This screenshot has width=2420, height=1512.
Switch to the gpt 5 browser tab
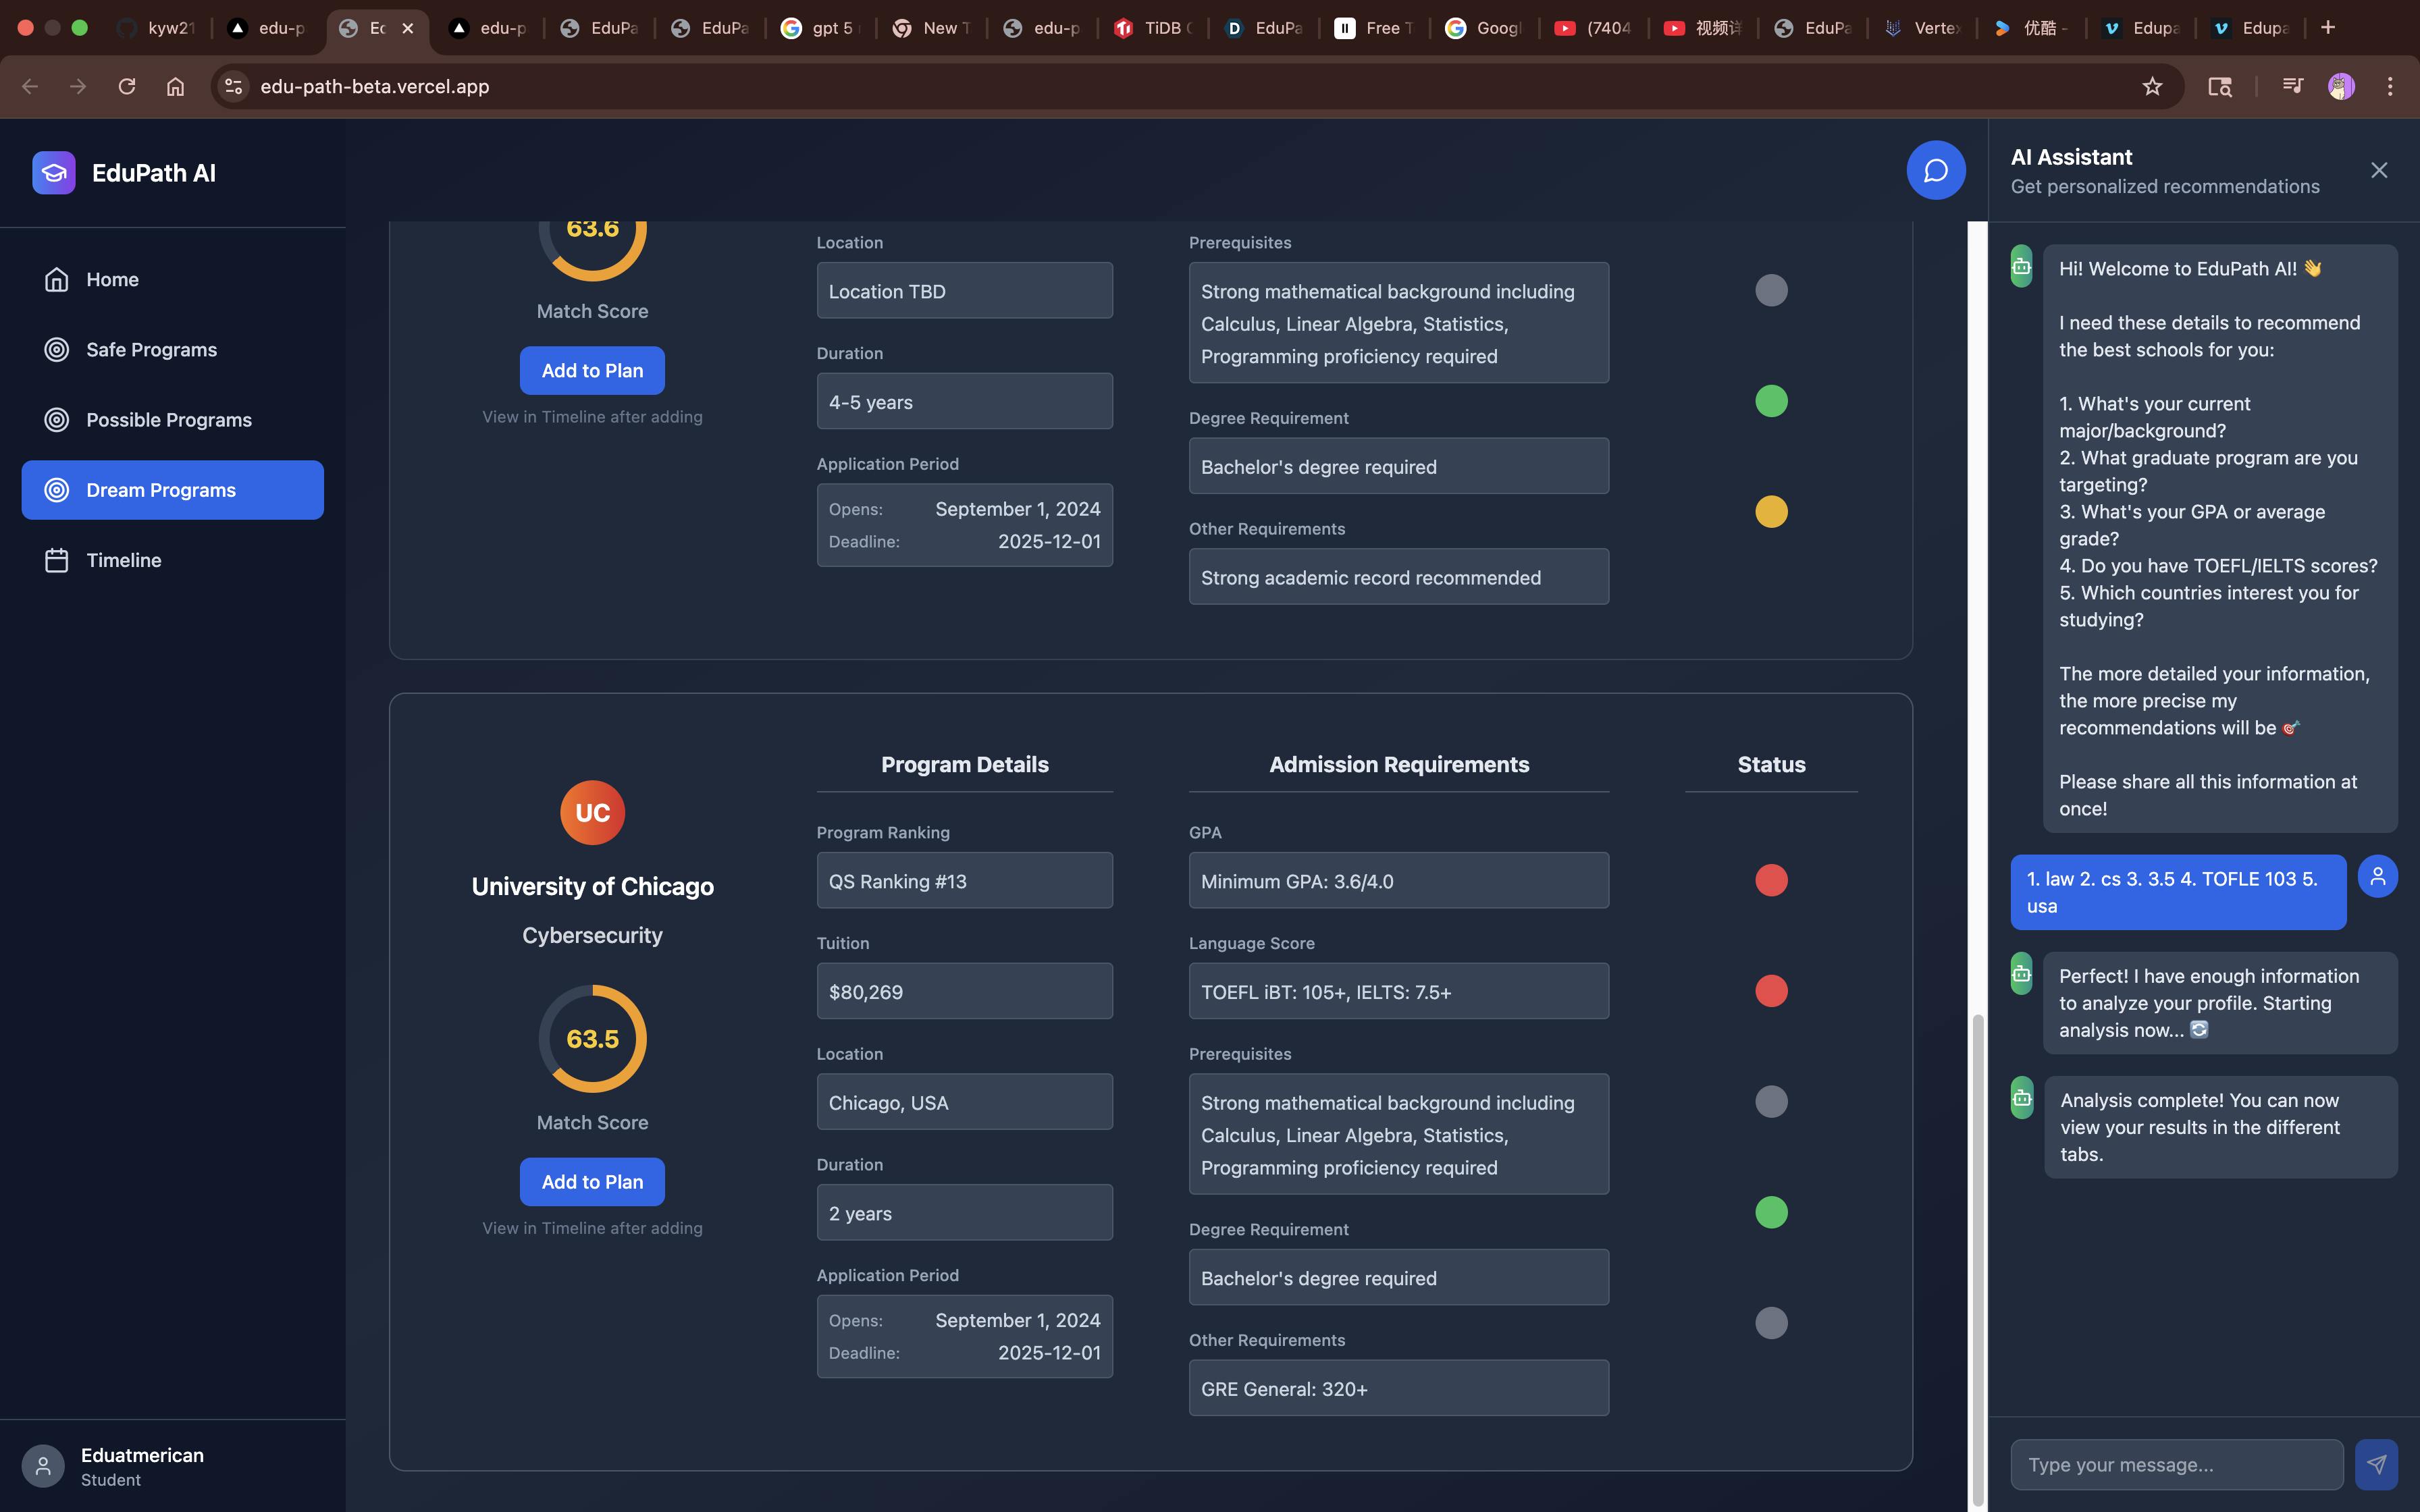click(x=820, y=28)
